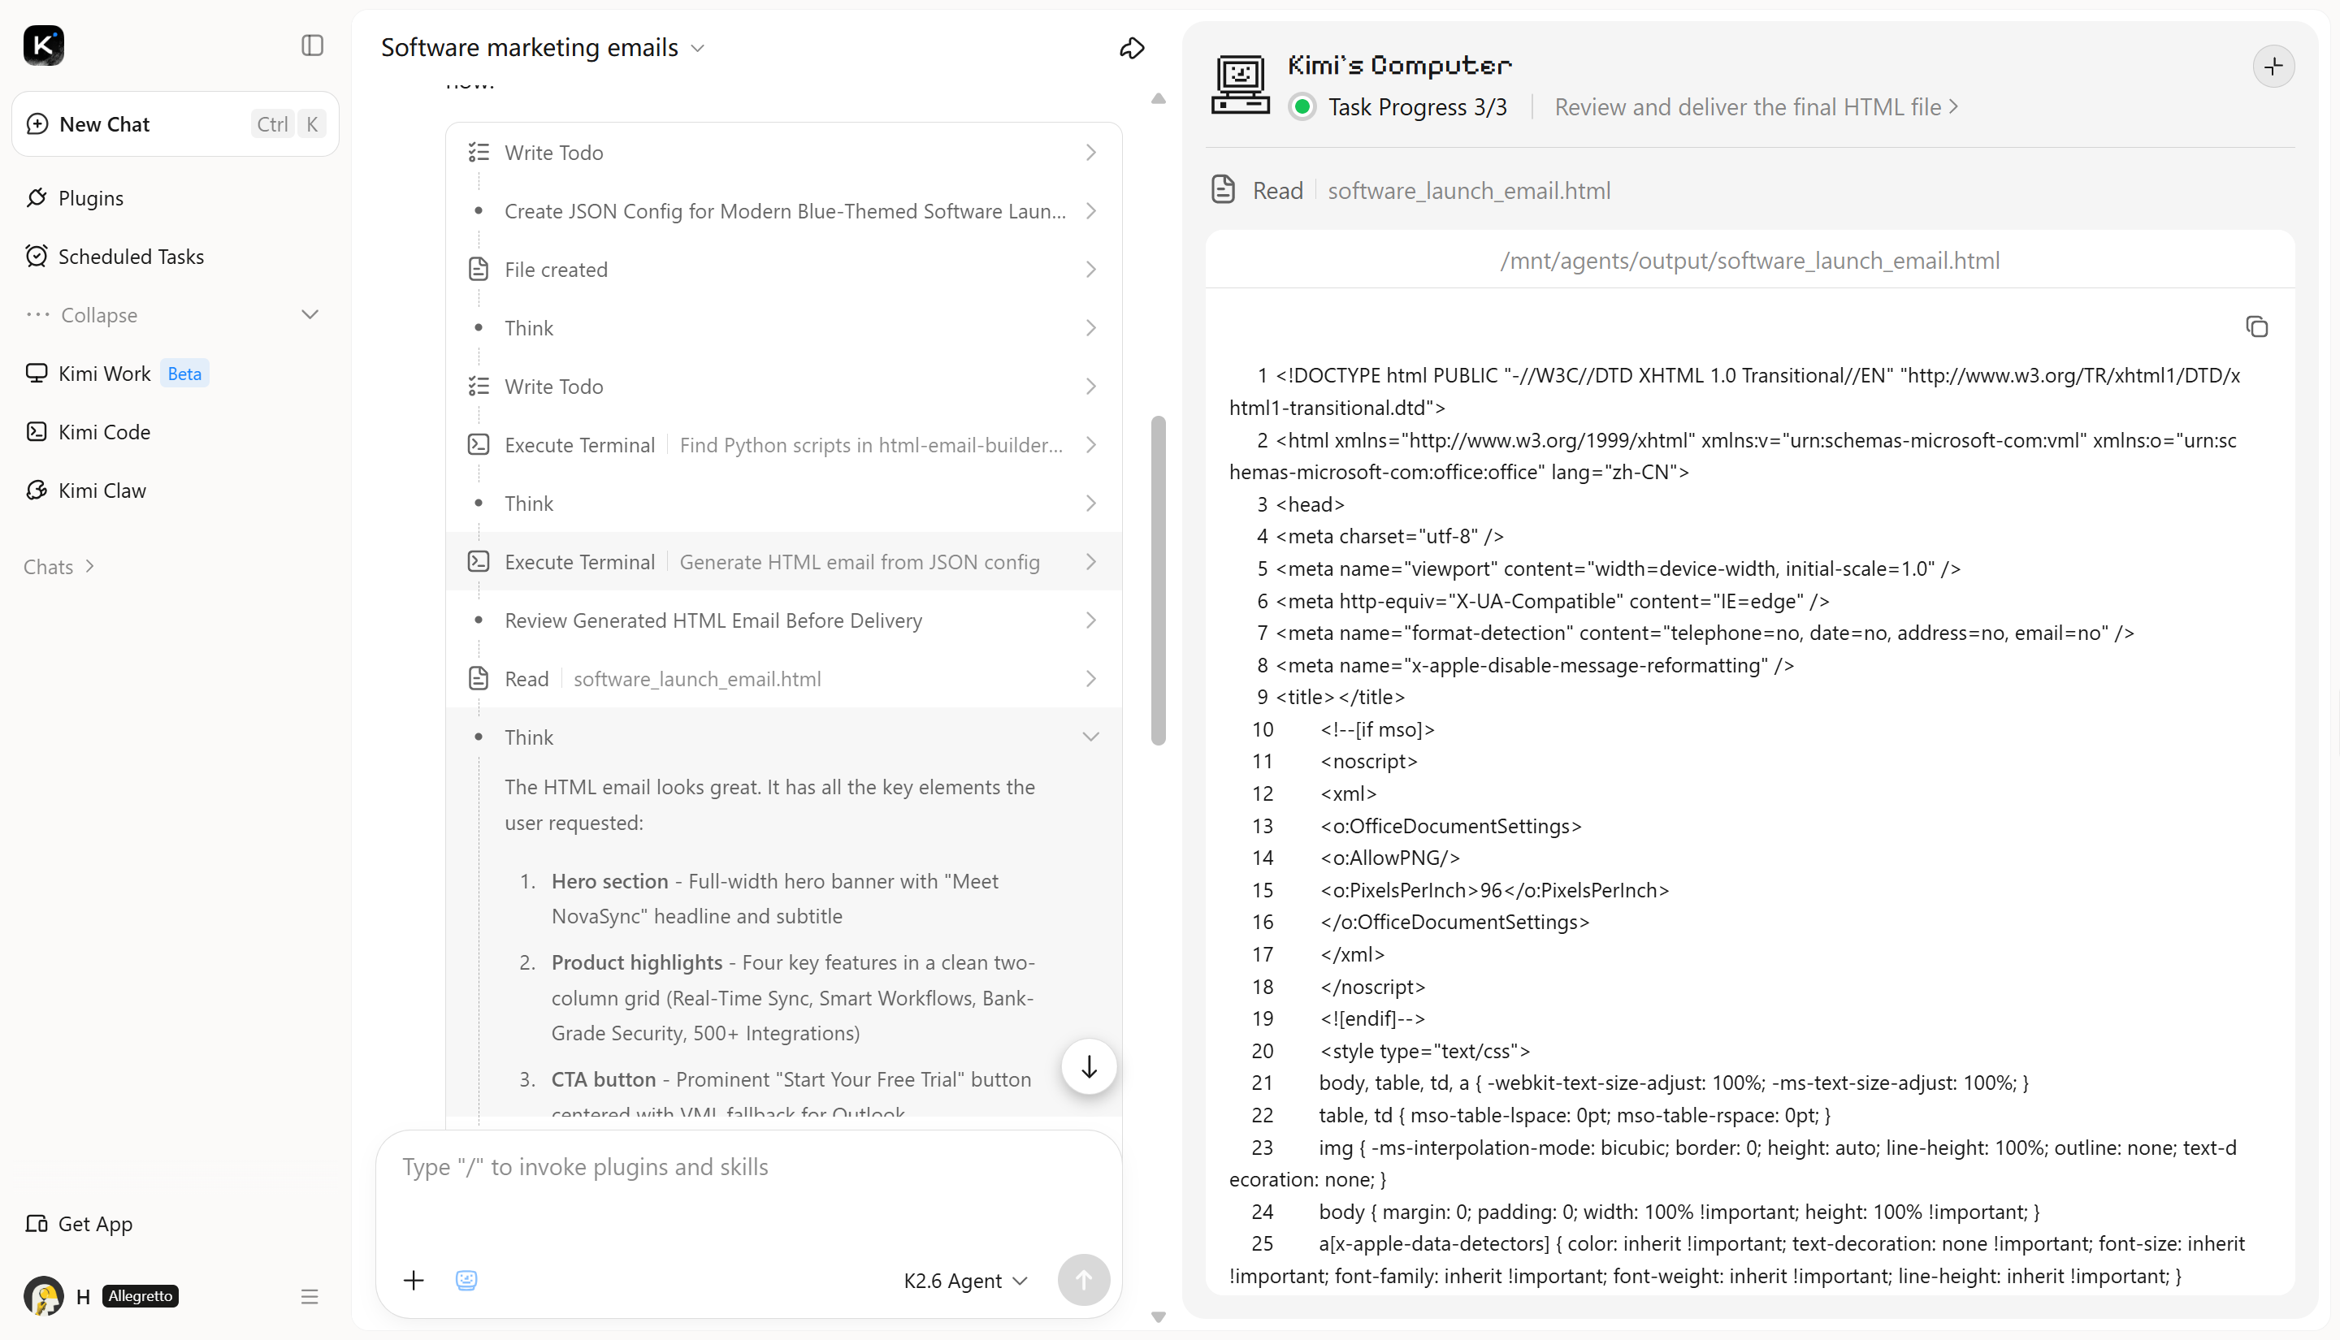Share the conversation via share icon

pyautogui.click(x=1131, y=48)
